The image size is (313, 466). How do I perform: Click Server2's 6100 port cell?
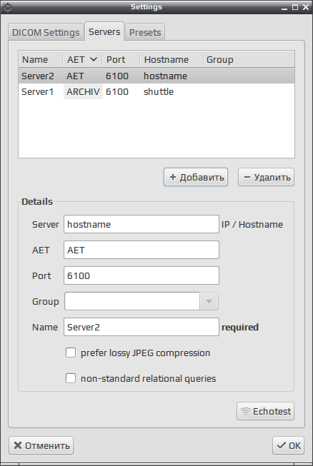coord(117,76)
